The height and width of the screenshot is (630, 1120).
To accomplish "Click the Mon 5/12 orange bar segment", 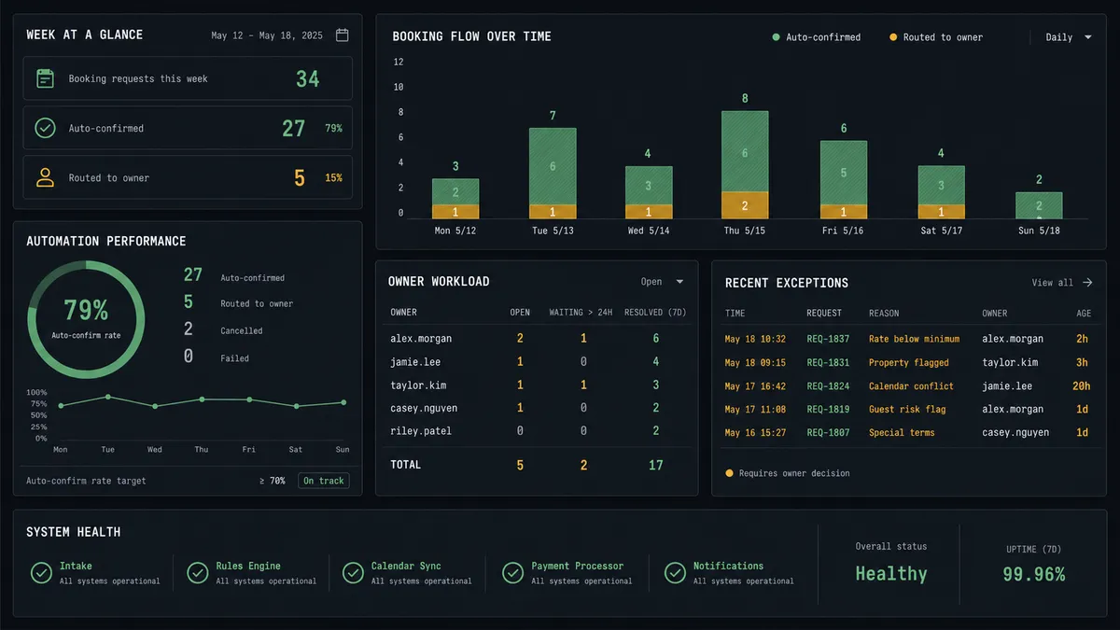I will (455, 212).
